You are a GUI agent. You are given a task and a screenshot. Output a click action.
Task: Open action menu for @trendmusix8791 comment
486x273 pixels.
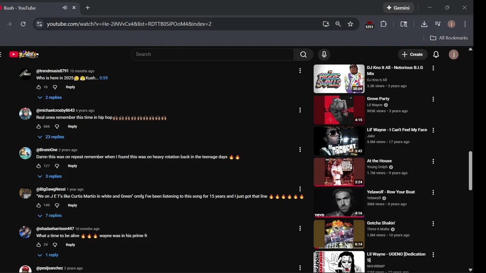click(300, 71)
